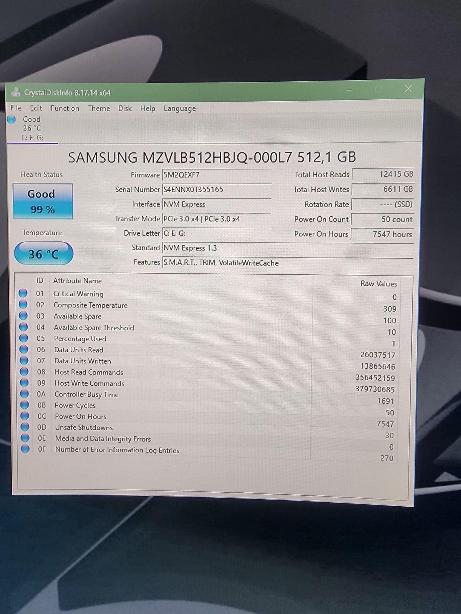Click the Media and Data Integrity Errors orb
This screenshot has width=461, height=614.
(x=25, y=437)
